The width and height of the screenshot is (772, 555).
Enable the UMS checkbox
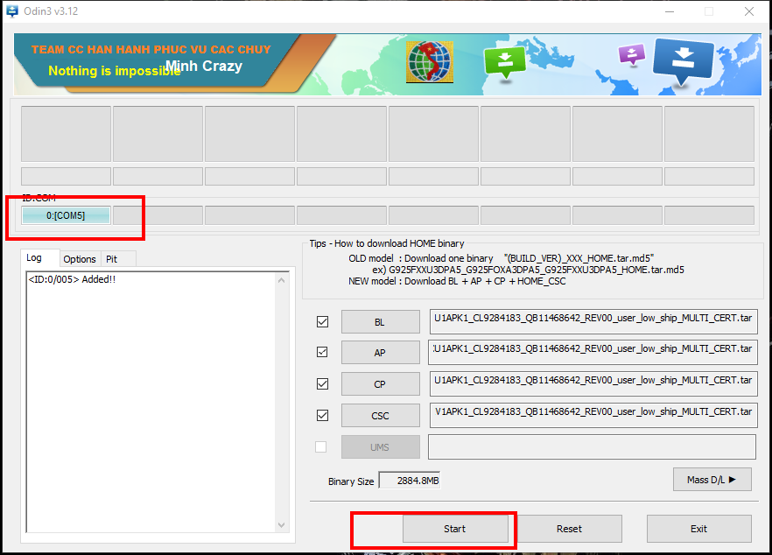coord(321,446)
